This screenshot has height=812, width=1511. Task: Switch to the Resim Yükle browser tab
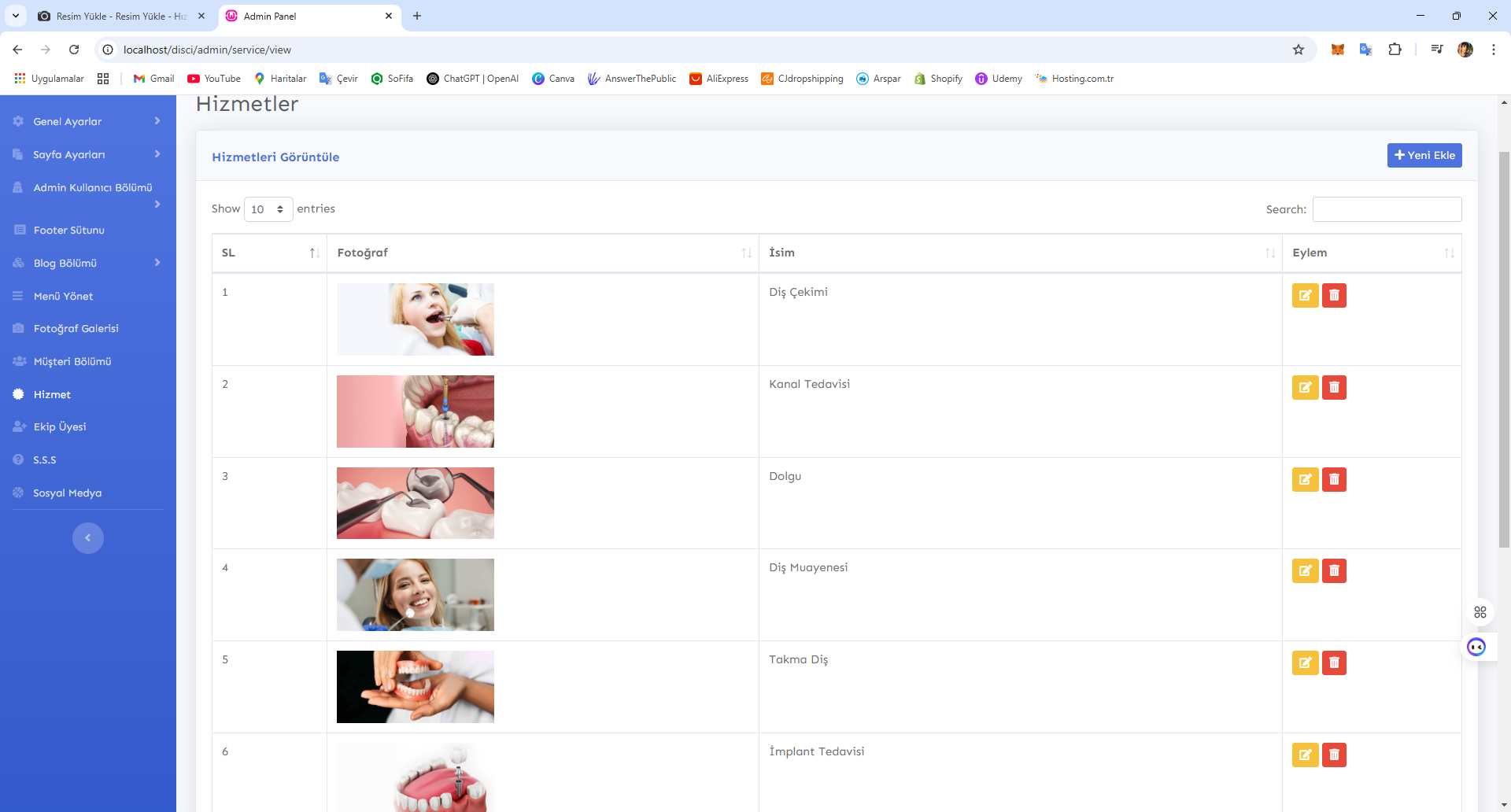[x=120, y=16]
